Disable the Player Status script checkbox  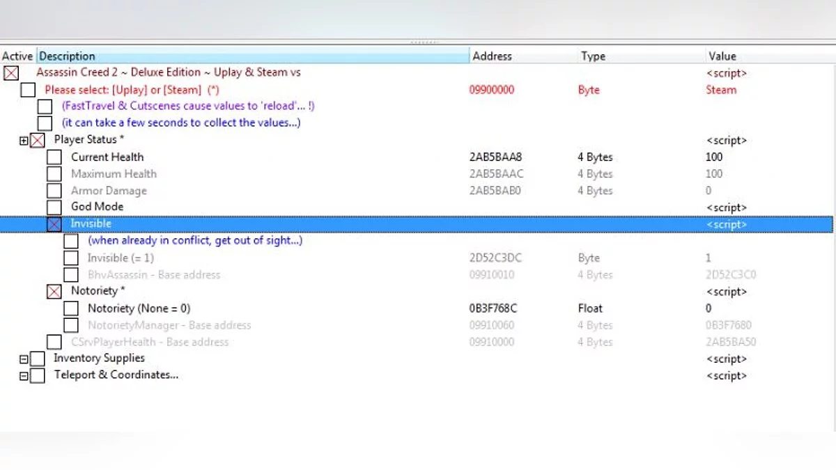click(x=38, y=141)
